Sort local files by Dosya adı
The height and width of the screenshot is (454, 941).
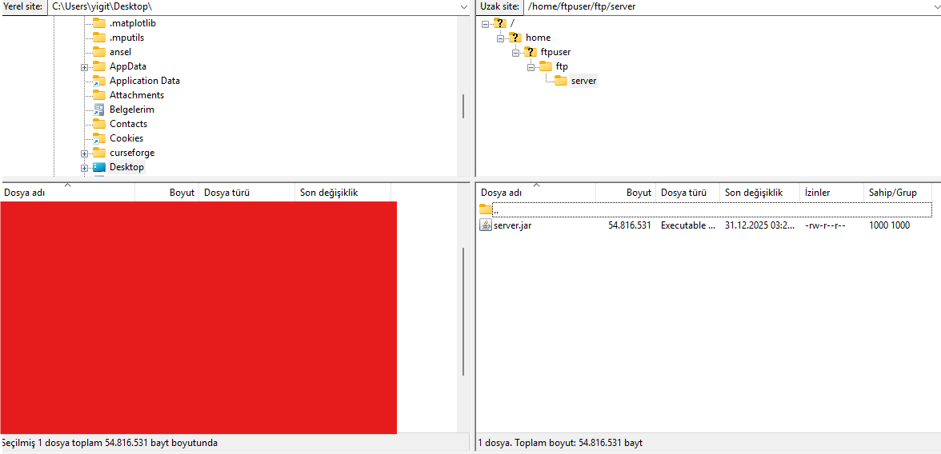[x=67, y=193]
